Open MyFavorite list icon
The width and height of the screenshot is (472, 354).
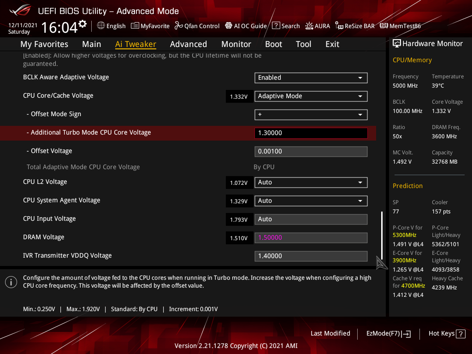click(x=135, y=26)
